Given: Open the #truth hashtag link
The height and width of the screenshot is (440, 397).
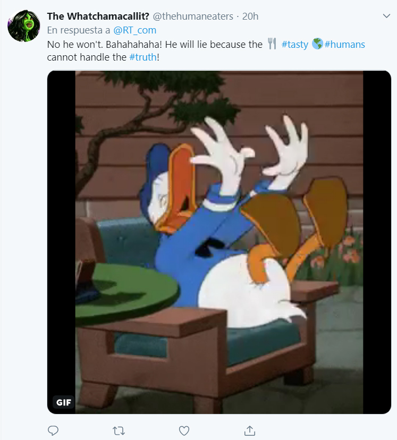Looking at the screenshot, I should (143, 57).
